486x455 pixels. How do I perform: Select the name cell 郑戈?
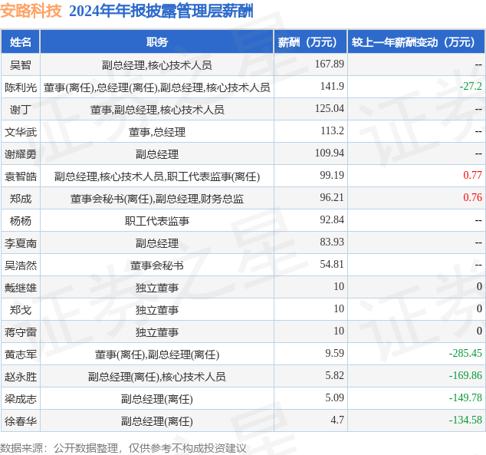pos(21,310)
